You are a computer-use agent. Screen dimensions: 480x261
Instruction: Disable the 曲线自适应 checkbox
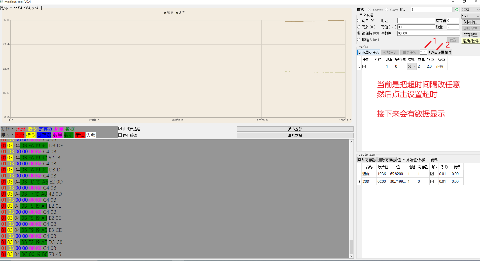120,129
